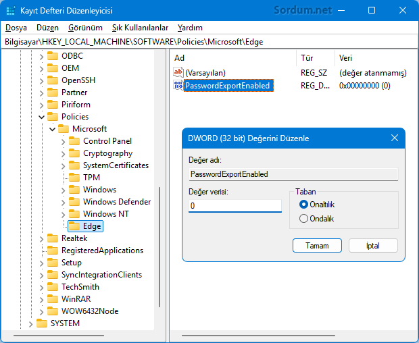
Task: Open the Düzen menu
Action: point(47,28)
